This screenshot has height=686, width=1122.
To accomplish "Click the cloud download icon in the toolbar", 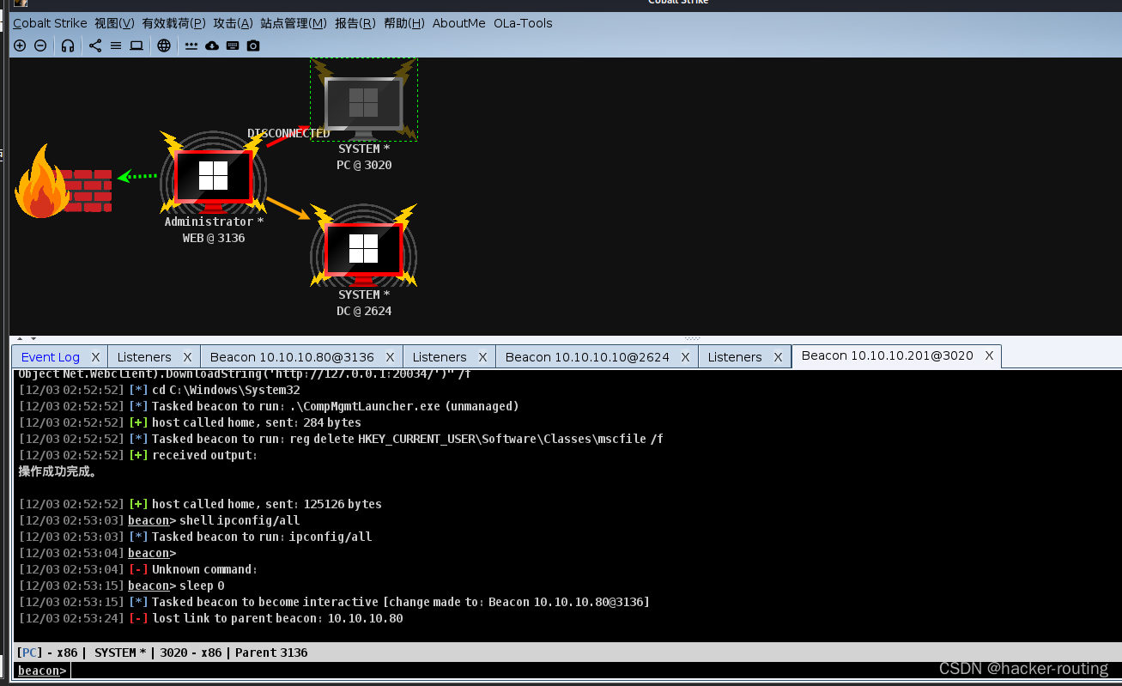I will [212, 46].
